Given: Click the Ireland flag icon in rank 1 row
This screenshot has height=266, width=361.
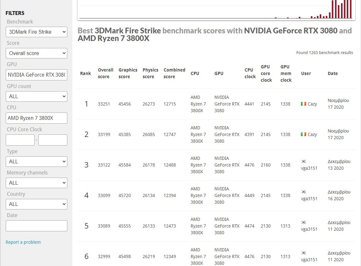Looking at the screenshot, I should [x=304, y=104].
